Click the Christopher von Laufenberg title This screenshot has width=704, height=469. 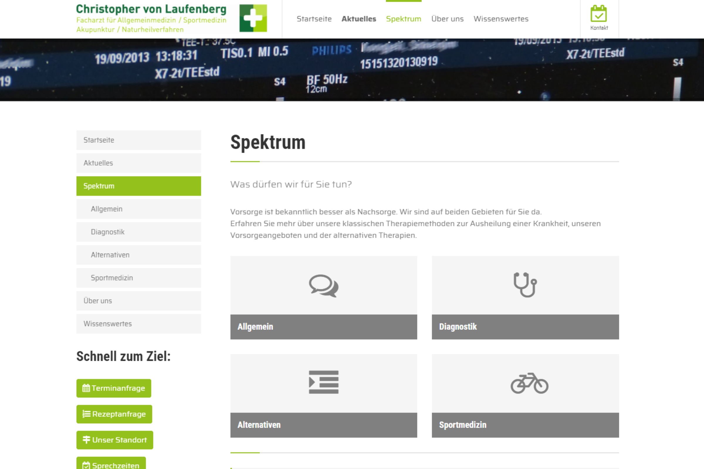coord(151,9)
